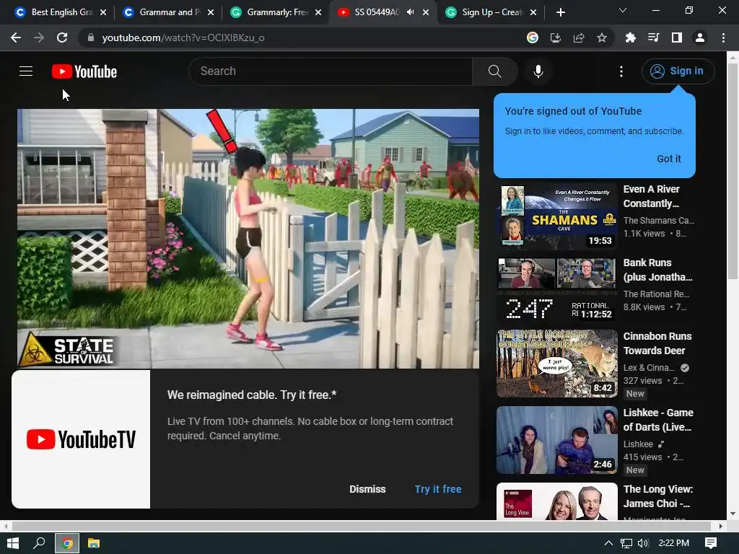Screen dimensions: 739x554
Task: Switch to Grammar and P tab
Action: click(167, 12)
